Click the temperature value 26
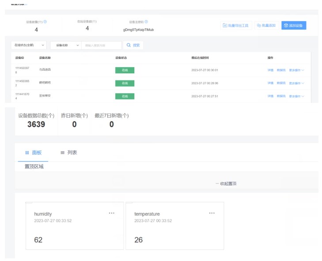This screenshot has height=261, width=322. (138, 240)
